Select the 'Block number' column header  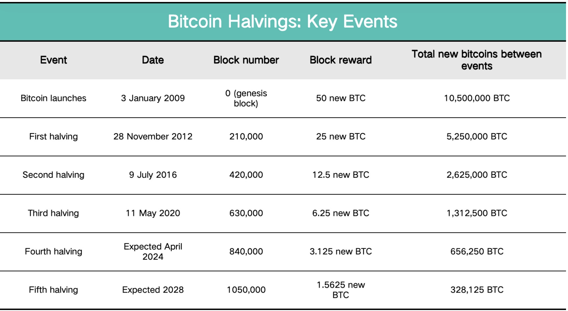246,60
